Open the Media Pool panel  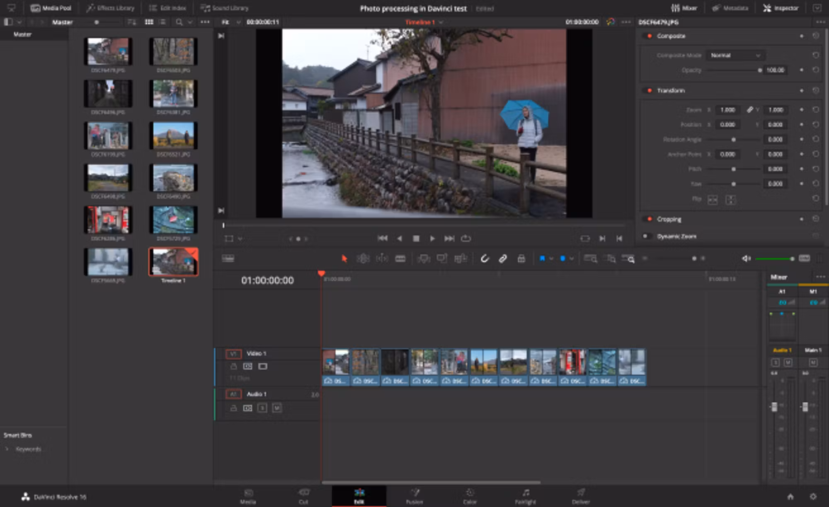coord(51,8)
